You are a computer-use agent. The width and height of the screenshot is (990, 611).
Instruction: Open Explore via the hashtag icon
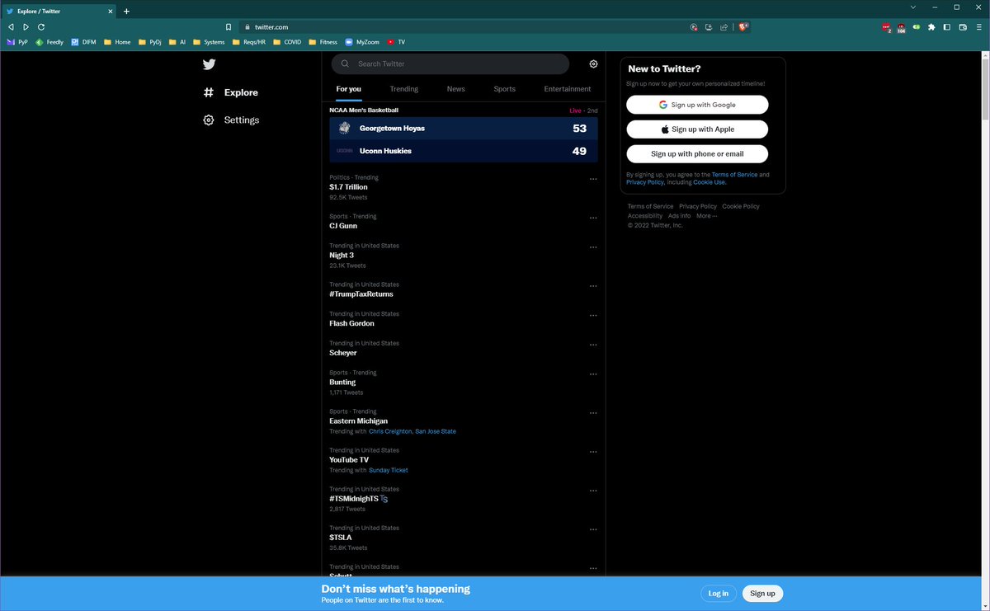tap(209, 92)
